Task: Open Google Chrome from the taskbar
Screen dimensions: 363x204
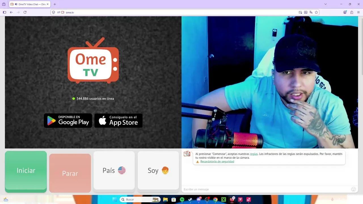Action: 215,199
